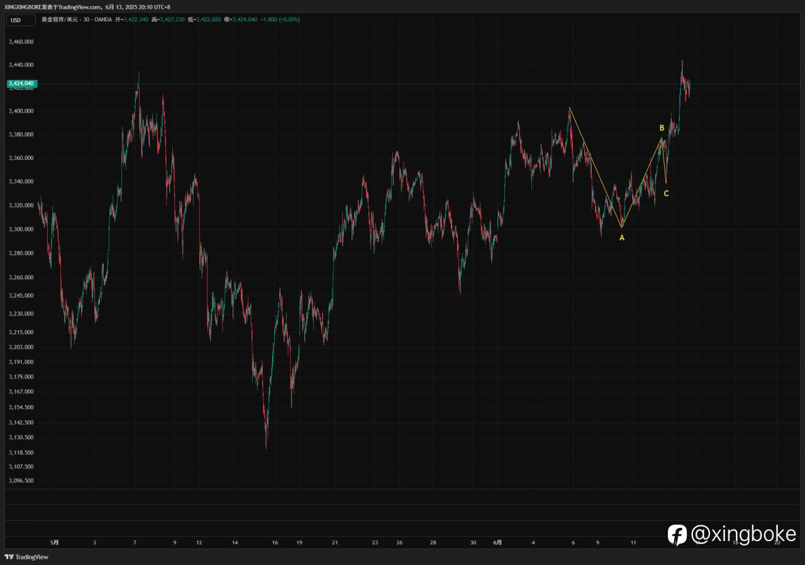Click the 3,118.500 price axis label
The image size is (805, 565).
pos(21,453)
